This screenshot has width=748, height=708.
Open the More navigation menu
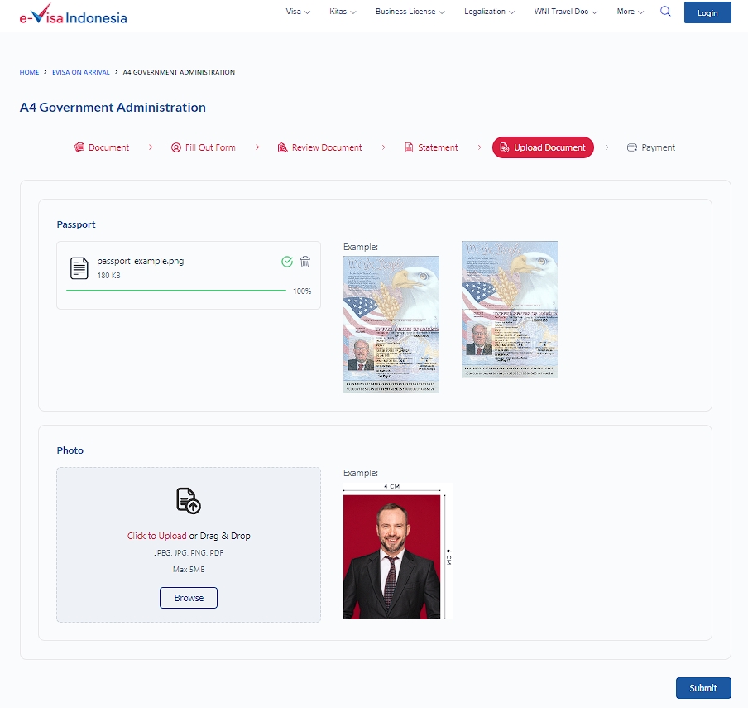point(629,12)
